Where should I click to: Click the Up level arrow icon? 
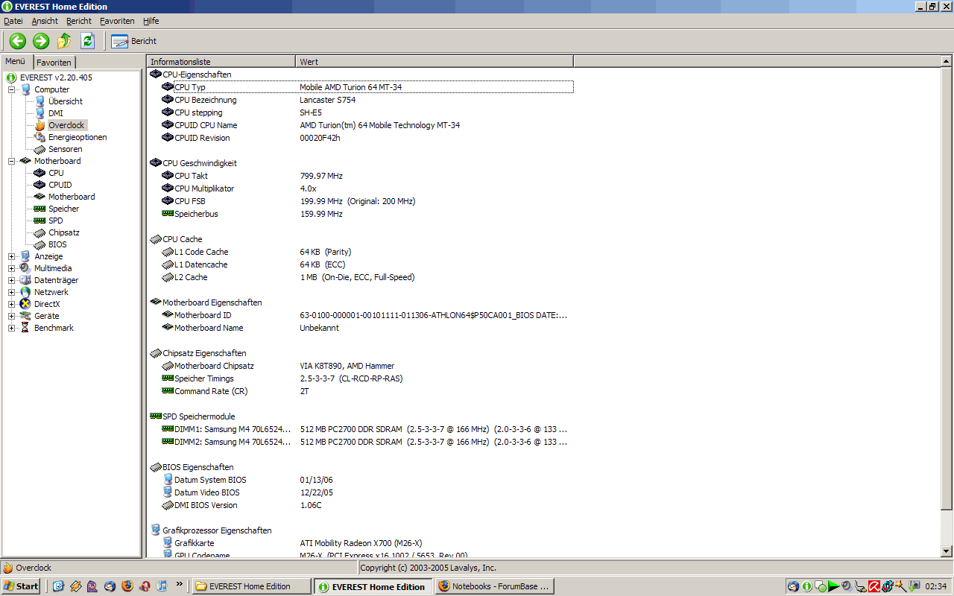(x=64, y=41)
